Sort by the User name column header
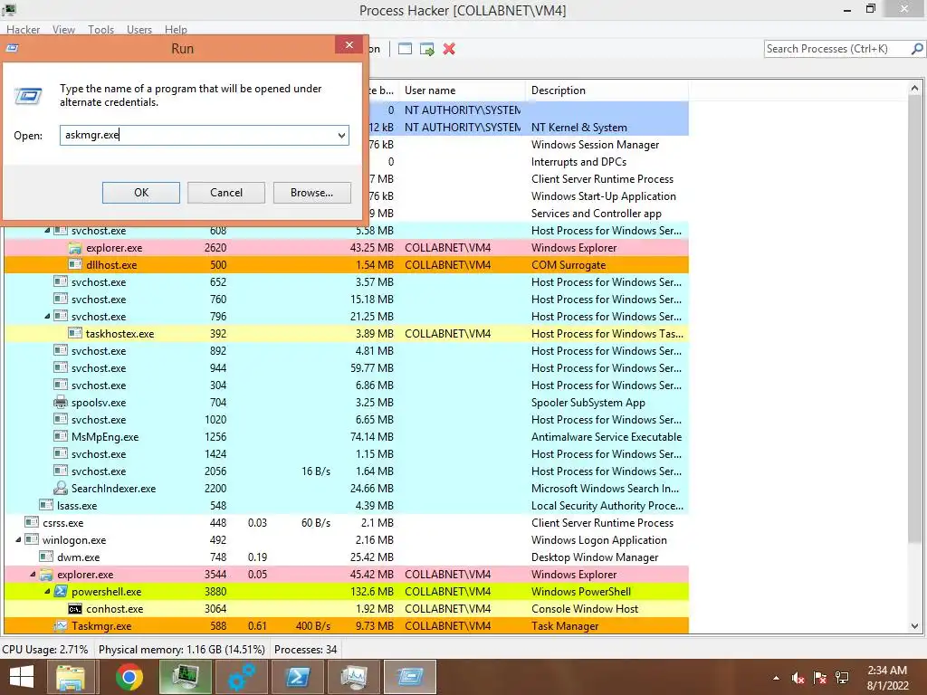Screen dimensions: 927x695 click(x=462, y=90)
